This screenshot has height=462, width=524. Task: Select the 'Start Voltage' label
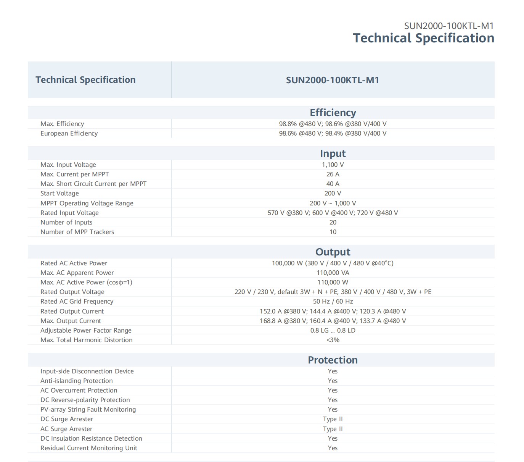(60, 193)
